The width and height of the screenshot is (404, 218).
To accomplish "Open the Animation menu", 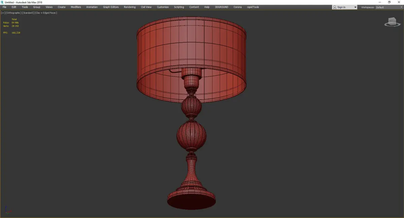I will [x=92, y=7].
